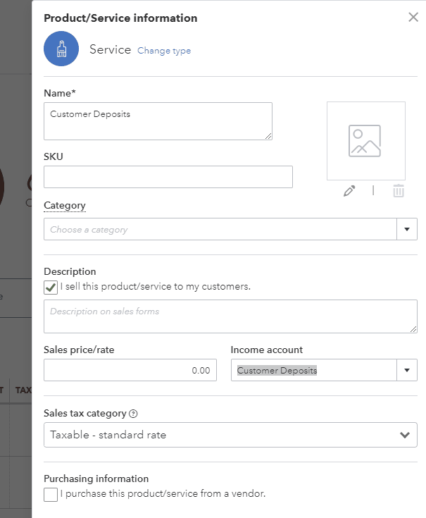Click the product image placeholder thumbnail

366,141
